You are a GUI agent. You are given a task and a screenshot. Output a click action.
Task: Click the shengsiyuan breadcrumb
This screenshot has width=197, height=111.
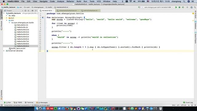[x=38, y=7]
